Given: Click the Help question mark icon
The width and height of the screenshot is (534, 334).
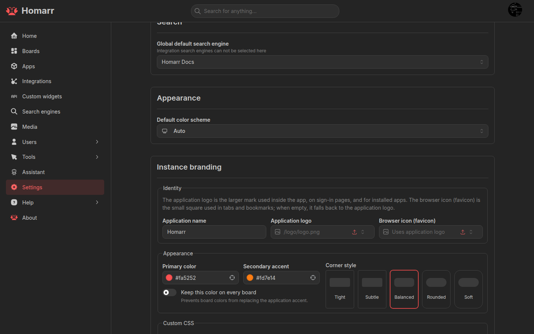Looking at the screenshot, I should click(14, 202).
